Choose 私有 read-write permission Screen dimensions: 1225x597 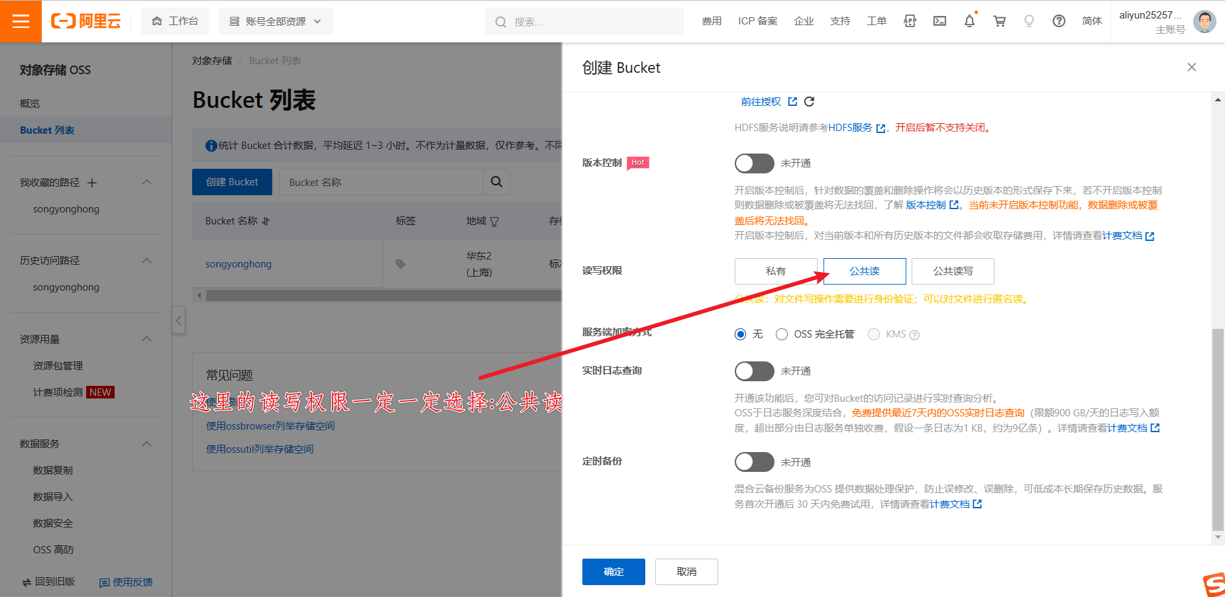776,271
